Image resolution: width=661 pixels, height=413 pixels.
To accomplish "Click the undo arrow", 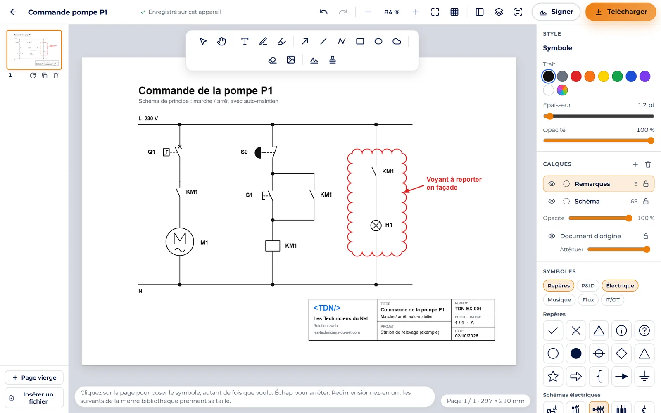I will [x=323, y=12].
